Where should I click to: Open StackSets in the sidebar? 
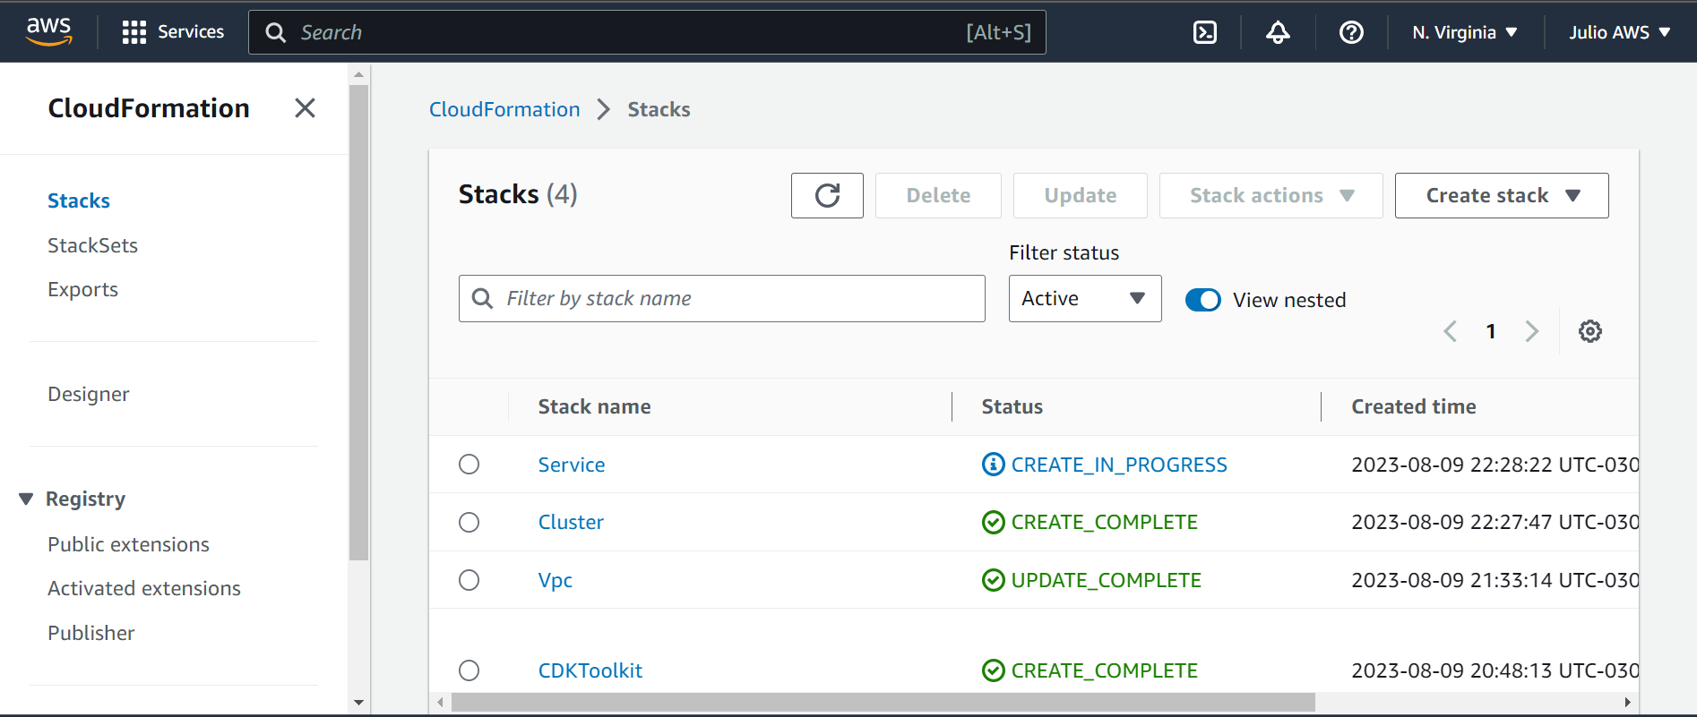click(x=92, y=245)
